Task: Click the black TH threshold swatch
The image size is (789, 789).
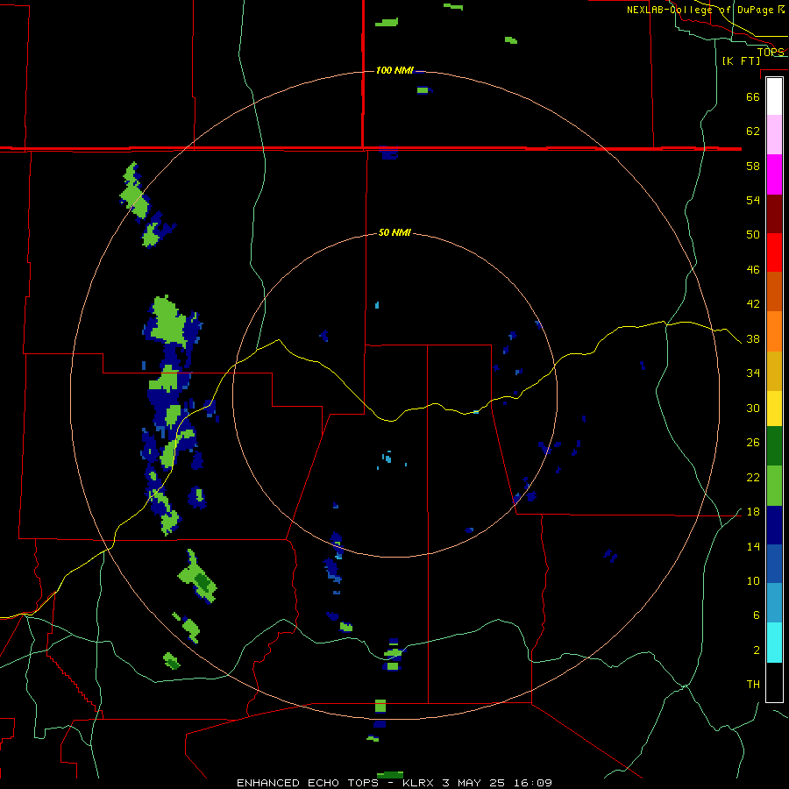Action: (x=774, y=682)
